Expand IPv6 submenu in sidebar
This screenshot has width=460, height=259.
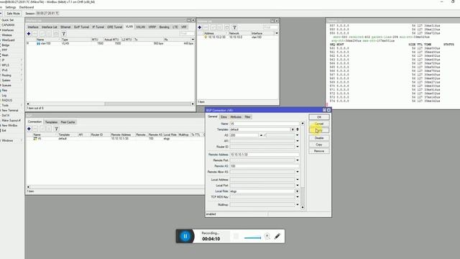11,70
